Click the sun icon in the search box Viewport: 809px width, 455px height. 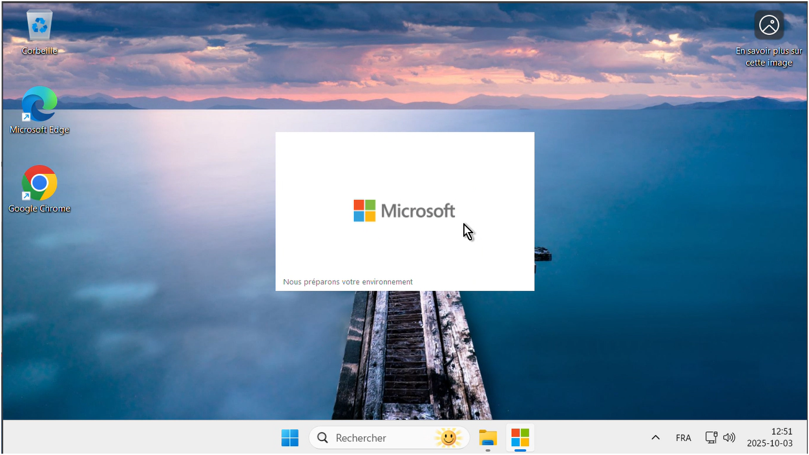point(448,438)
